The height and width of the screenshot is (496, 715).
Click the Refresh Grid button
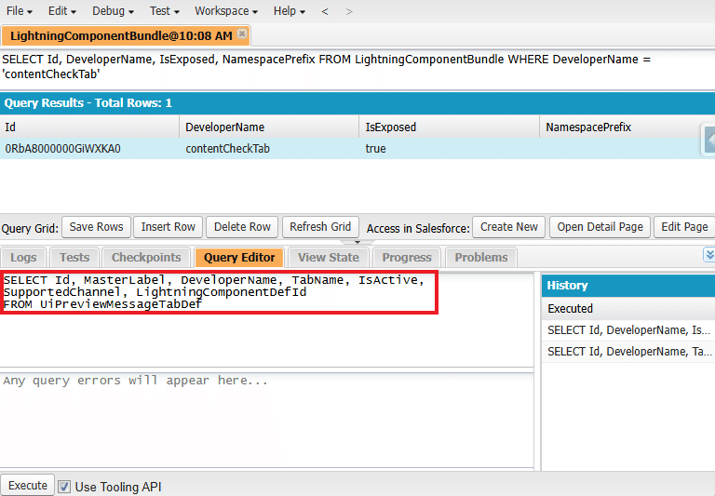click(320, 227)
